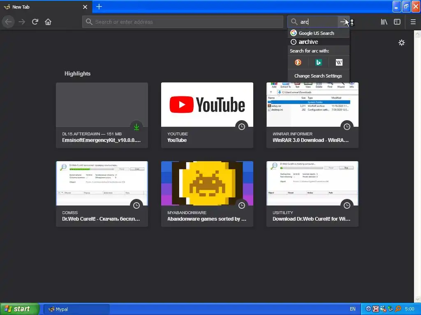Click the history clock on Comss card
The width and height of the screenshot is (421, 315).
136,205
